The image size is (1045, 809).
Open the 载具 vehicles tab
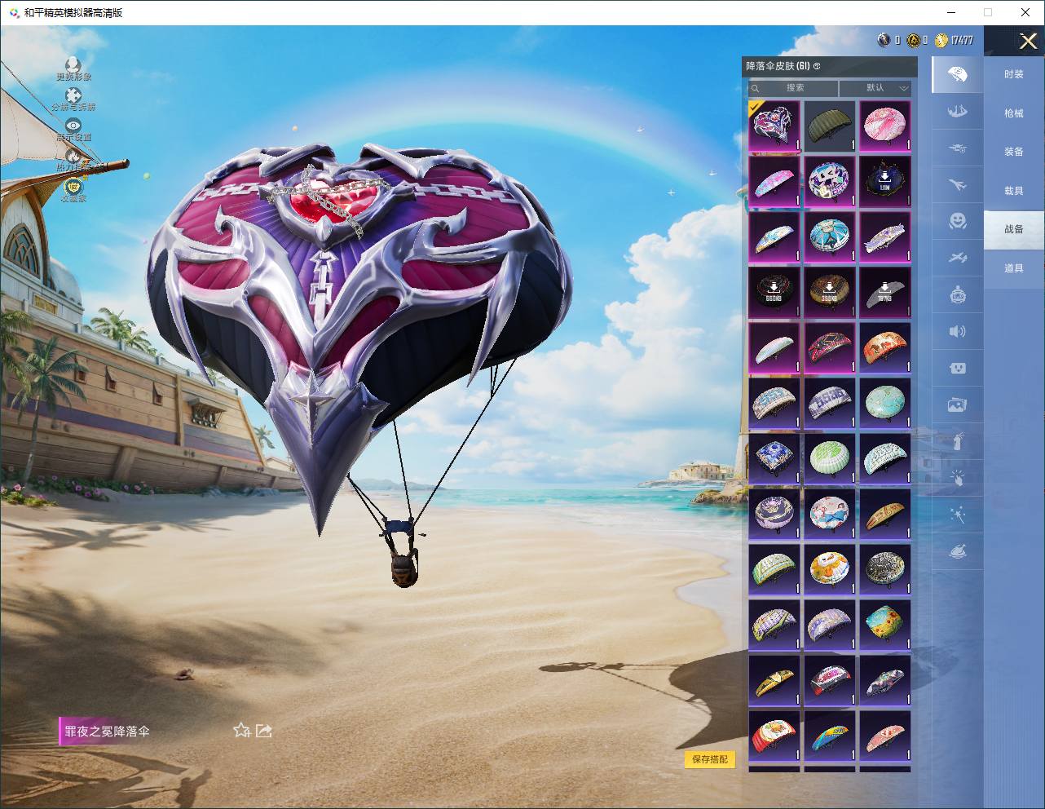[x=1014, y=191]
